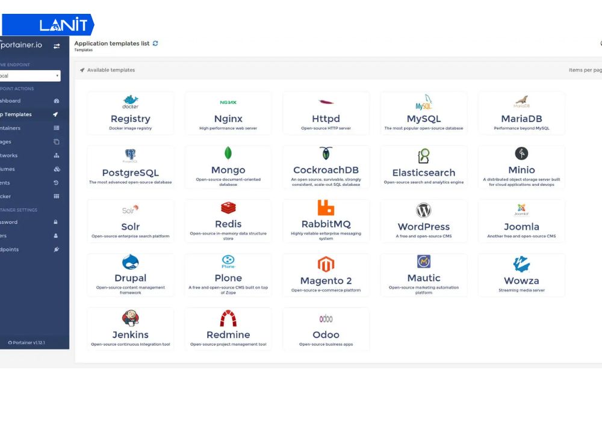Click the Plone logo icon
This screenshot has height=421, width=602.
point(228,261)
